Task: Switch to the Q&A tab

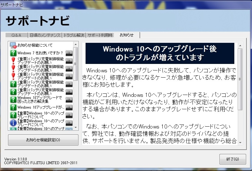Action: [x=16, y=35]
